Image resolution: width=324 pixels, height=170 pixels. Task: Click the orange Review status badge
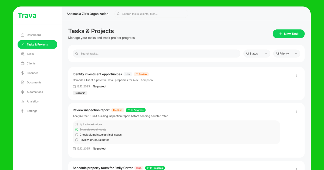[141, 74]
